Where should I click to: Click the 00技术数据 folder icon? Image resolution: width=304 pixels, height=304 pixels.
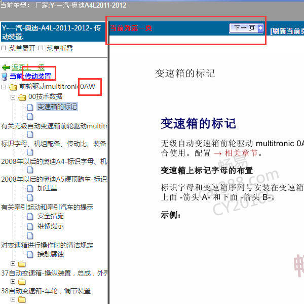point(22,97)
